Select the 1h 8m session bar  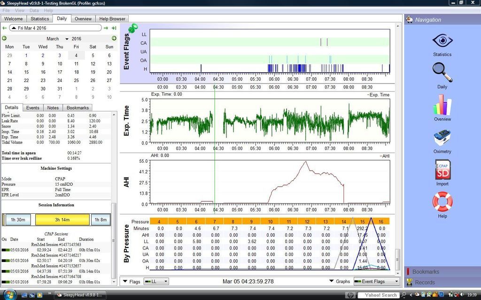[x=101, y=219]
